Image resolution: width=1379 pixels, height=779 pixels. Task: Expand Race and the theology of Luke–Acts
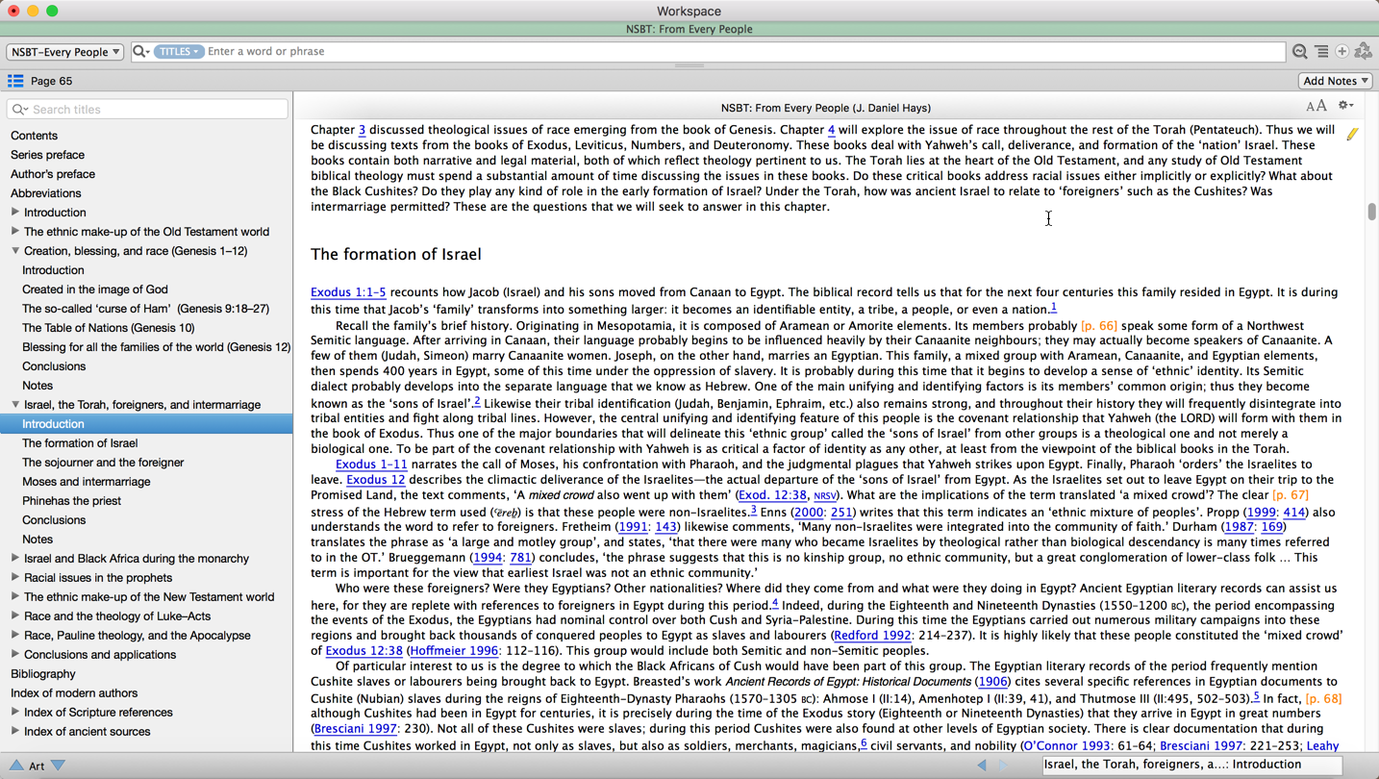tap(15, 616)
